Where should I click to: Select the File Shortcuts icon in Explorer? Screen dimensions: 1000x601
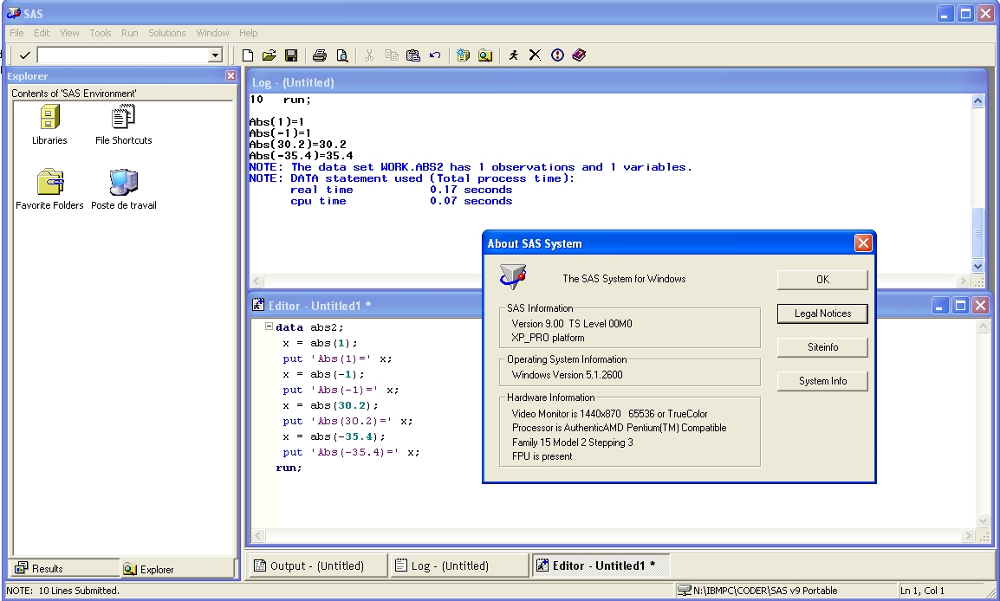[x=123, y=118]
